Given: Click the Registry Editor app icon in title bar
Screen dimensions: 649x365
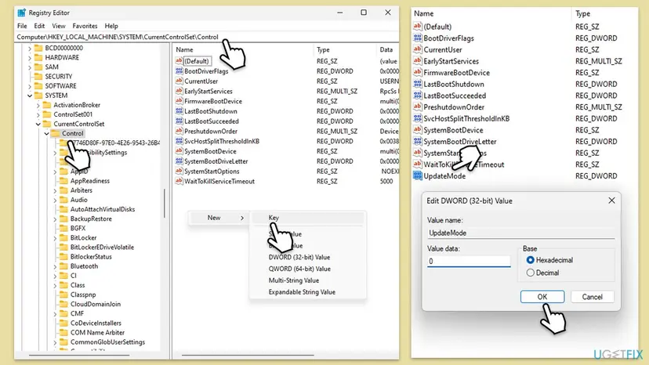Looking at the screenshot, I should tap(21, 13).
